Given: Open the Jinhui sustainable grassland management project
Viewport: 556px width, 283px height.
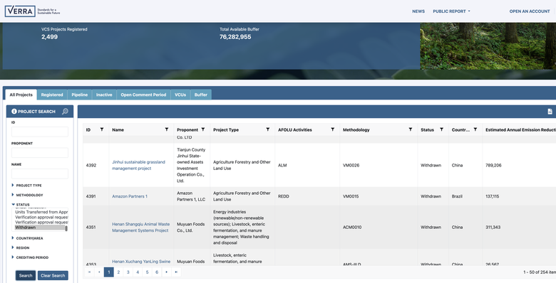Looking at the screenshot, I should coord(138,165).
